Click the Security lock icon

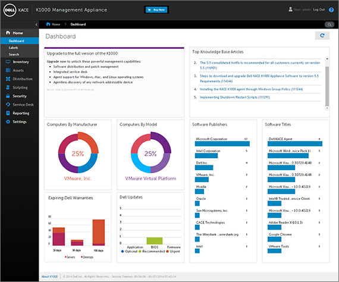(x=8, y=96)
